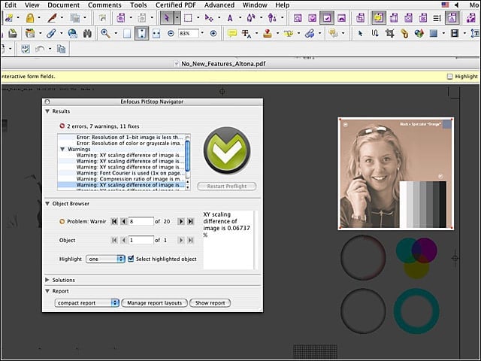Select the yellow Sticky Note tool
This screenshot has width=481, height=361.
[232, 33]
